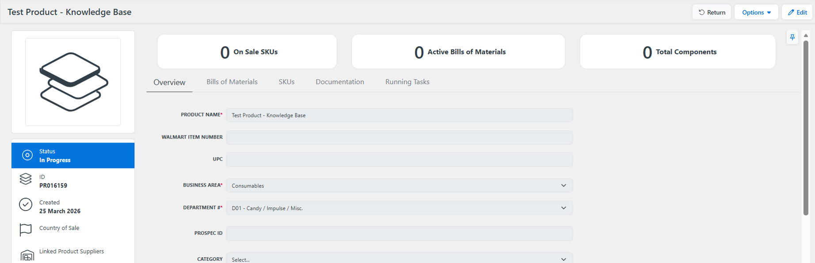Expand the Department # dropdown
815x263 pixels.
[x=400, y=208]
